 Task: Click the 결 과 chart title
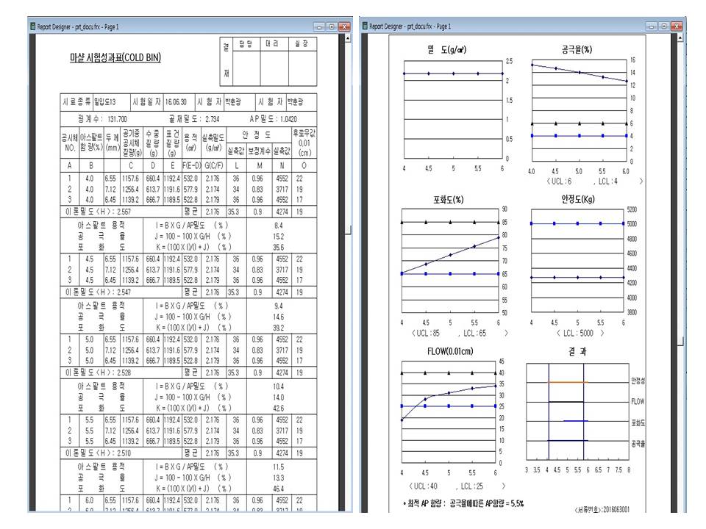coord(577,351)
